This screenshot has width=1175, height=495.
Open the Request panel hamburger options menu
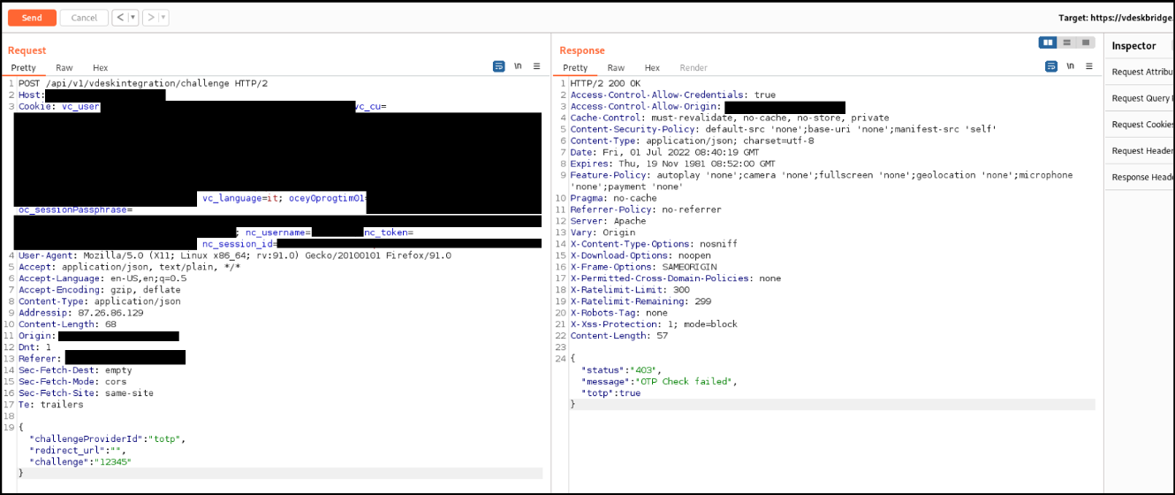point(536,66)
